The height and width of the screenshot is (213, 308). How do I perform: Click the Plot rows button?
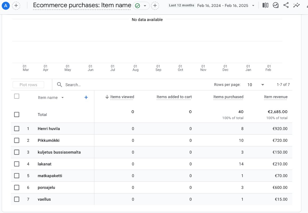coord(28,85)
